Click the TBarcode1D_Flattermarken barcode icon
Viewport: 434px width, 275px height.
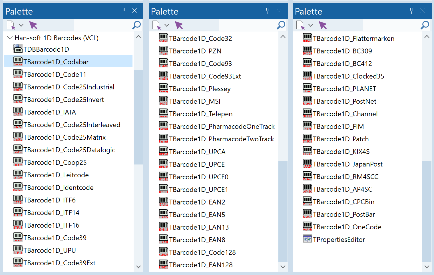[x=308, y=38]
